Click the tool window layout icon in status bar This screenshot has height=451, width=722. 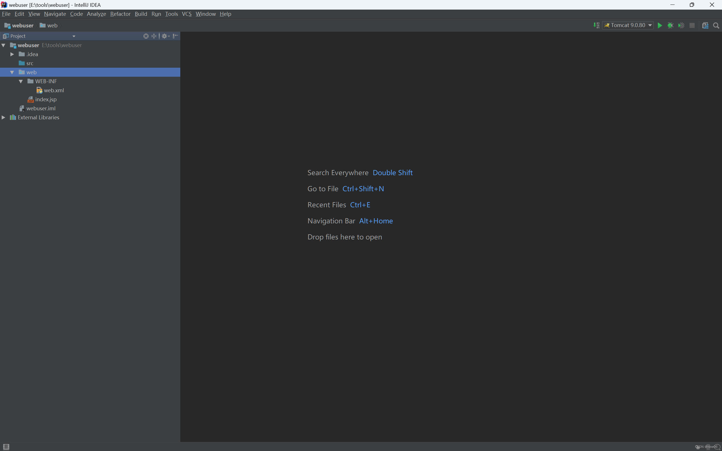[6, 446]
